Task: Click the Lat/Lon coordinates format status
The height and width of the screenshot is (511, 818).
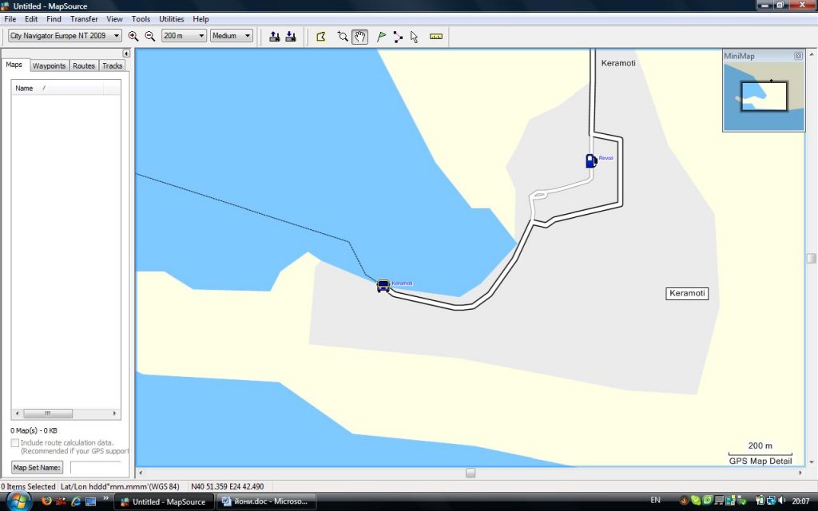Action: pos(120,486)
